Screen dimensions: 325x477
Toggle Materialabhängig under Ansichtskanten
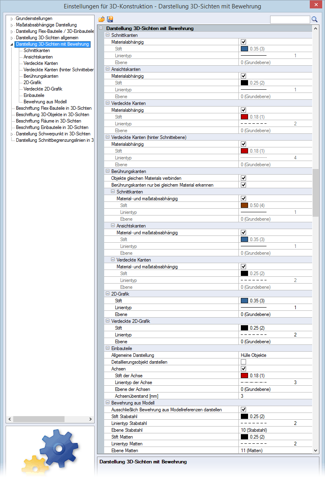pyautogui.click(x=243, y=76)
